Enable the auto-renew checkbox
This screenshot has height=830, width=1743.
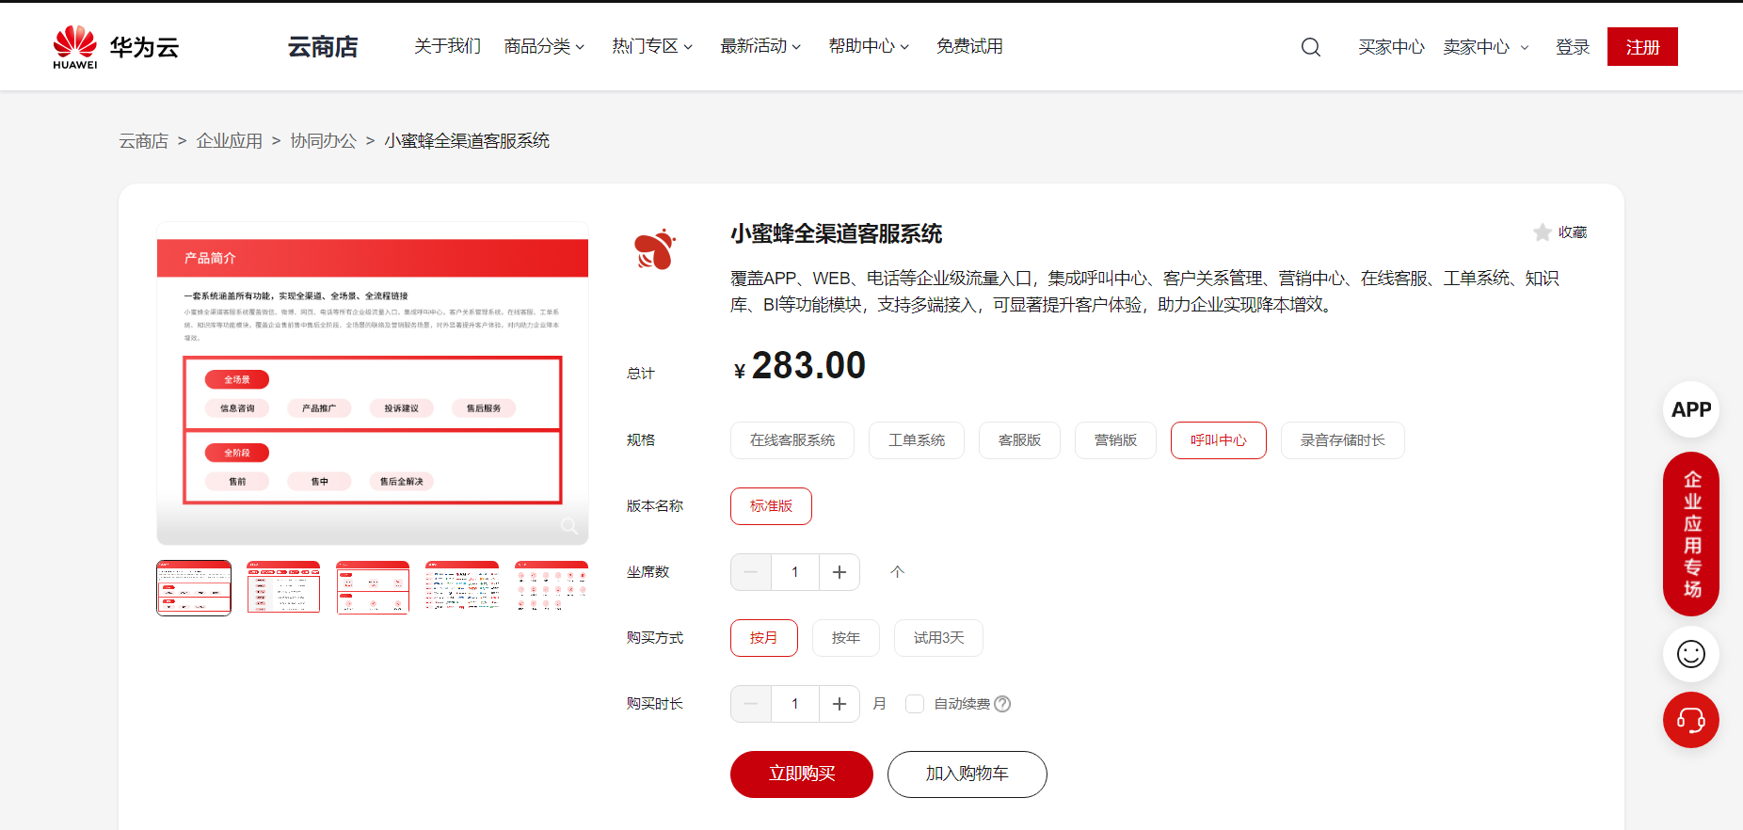point(914,704)
